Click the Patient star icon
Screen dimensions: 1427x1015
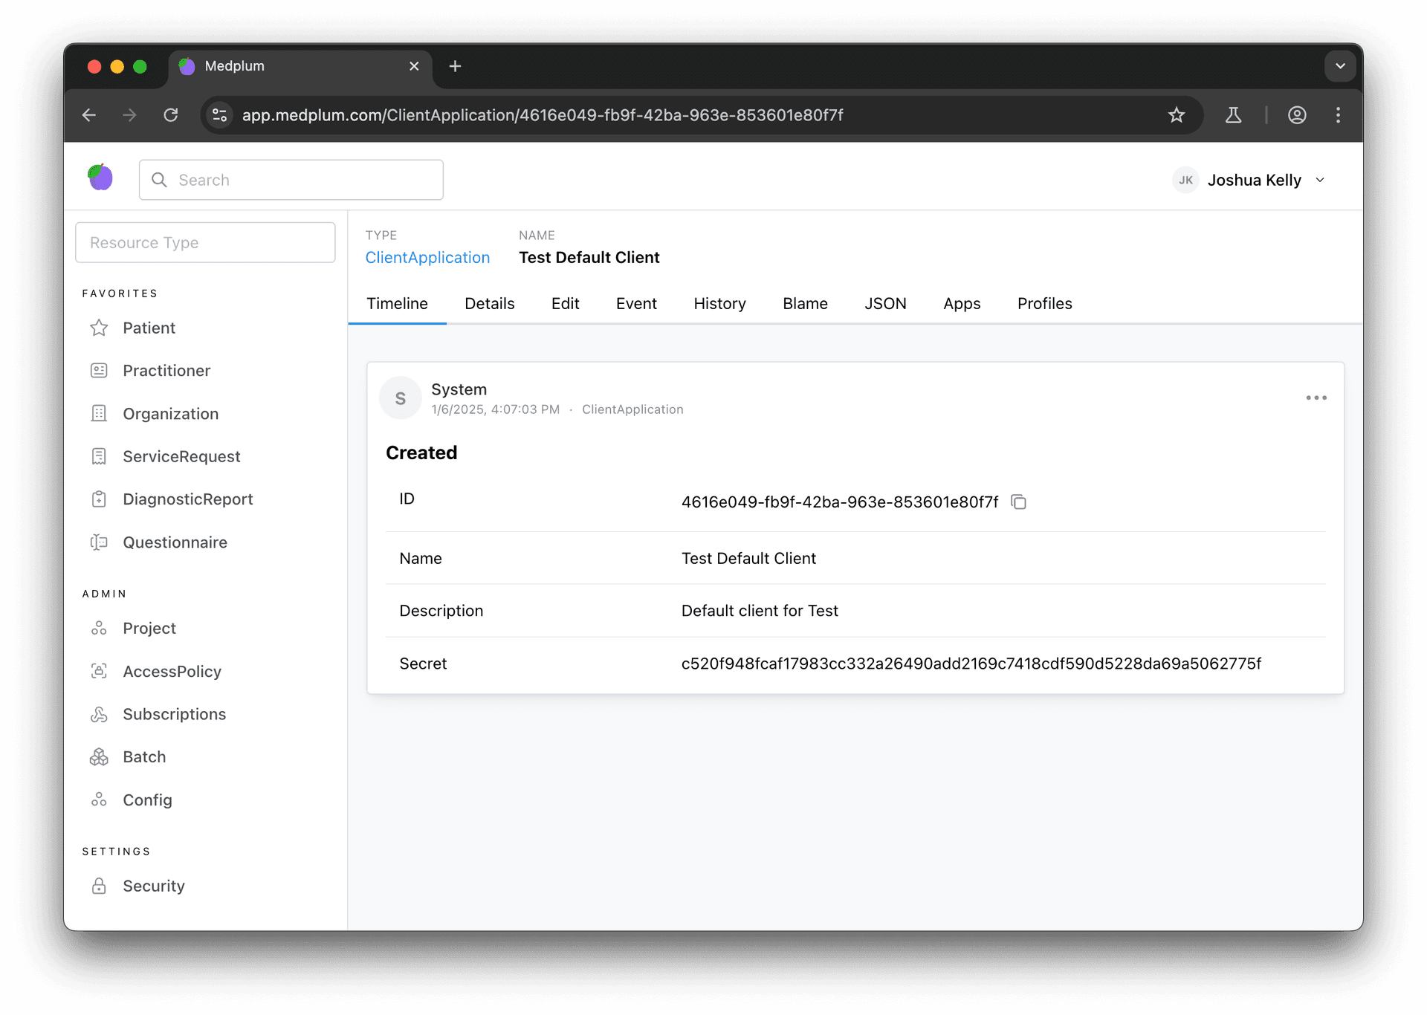coord(99,328)
